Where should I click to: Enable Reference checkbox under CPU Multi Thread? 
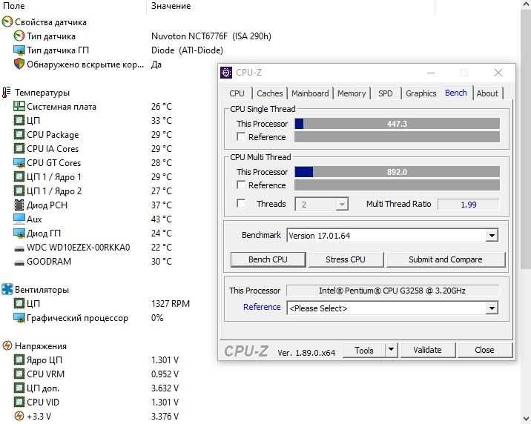point(241,185)
